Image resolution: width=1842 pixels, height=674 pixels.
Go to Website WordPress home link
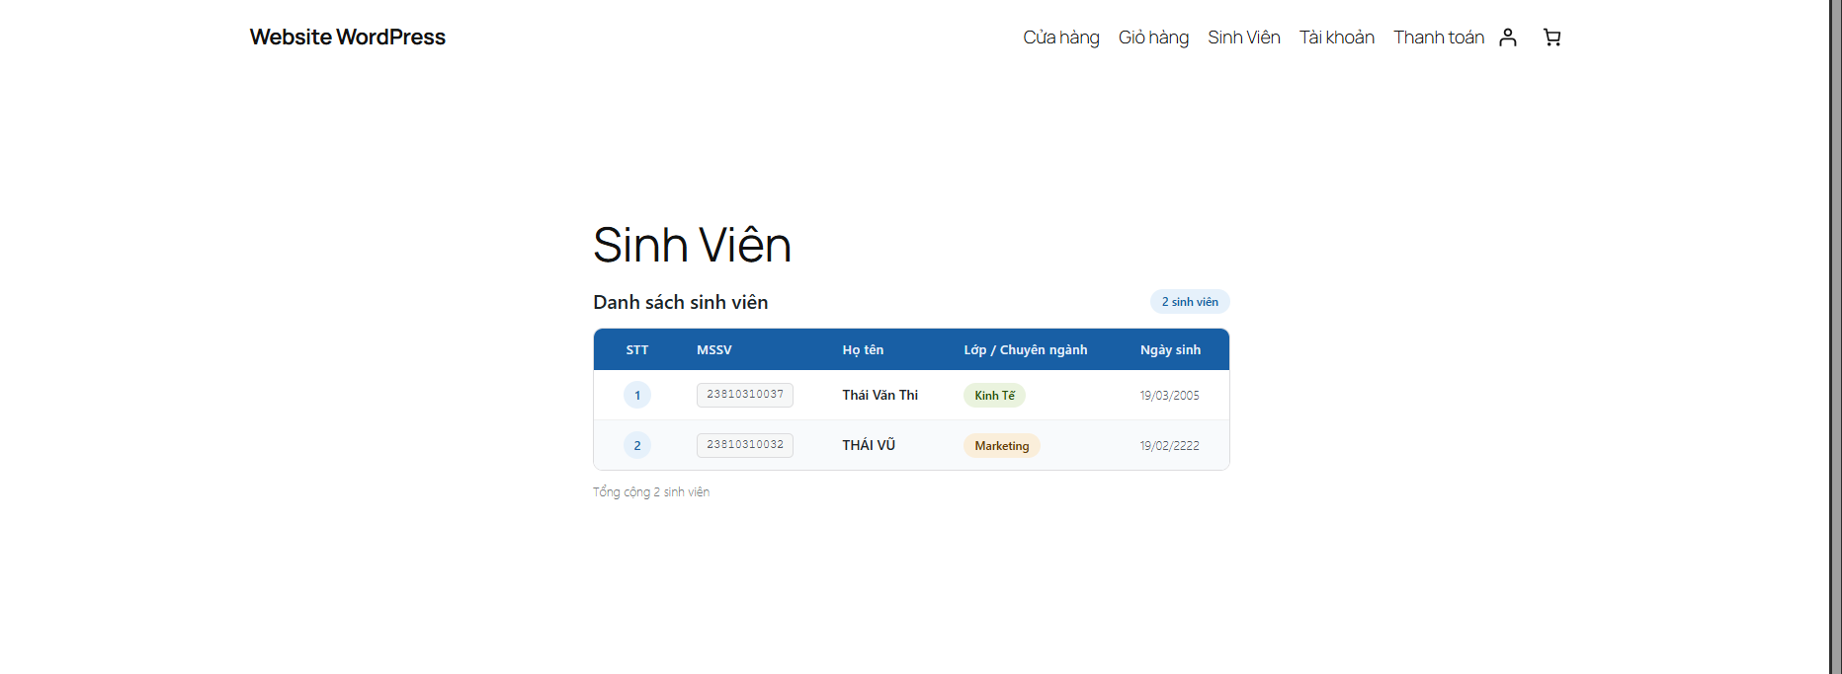[348, 37]
